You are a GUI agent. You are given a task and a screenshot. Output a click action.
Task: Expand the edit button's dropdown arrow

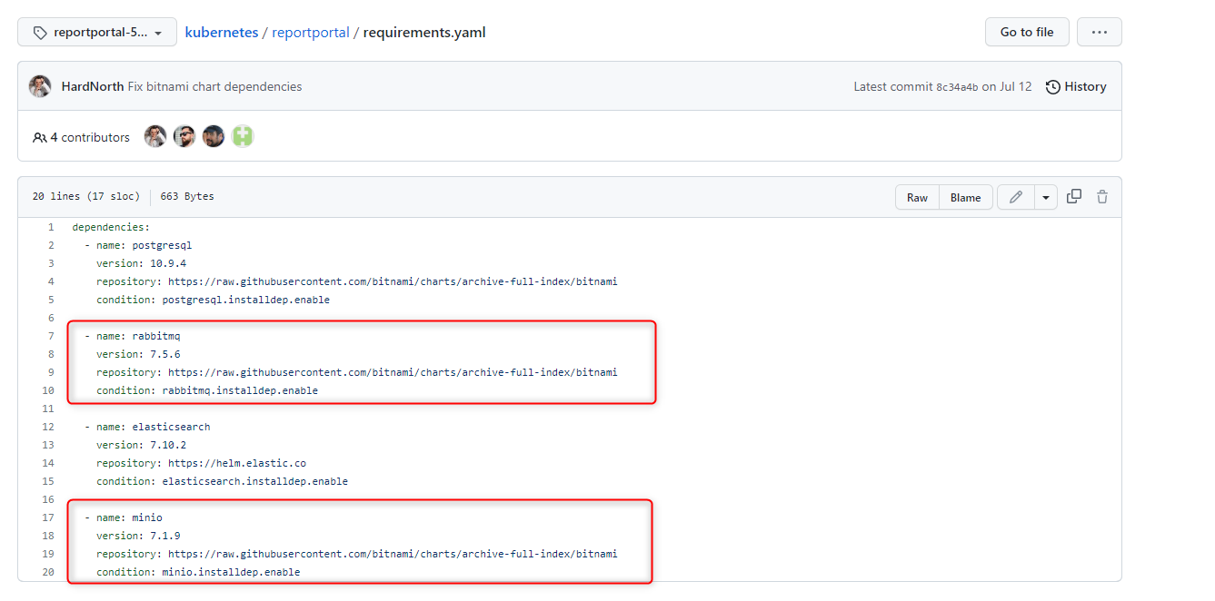(x=1045, y=196)
